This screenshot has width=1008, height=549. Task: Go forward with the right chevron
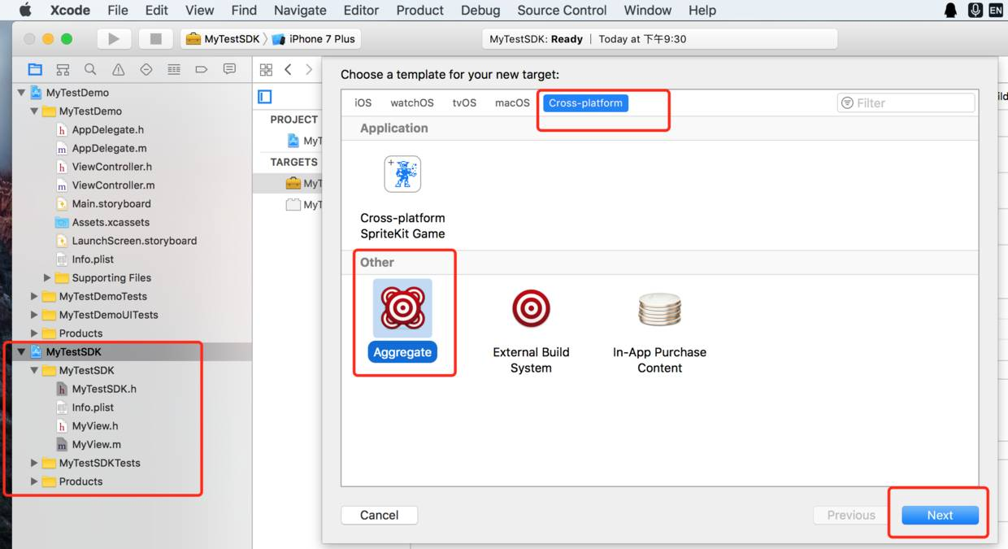point(309,70)
